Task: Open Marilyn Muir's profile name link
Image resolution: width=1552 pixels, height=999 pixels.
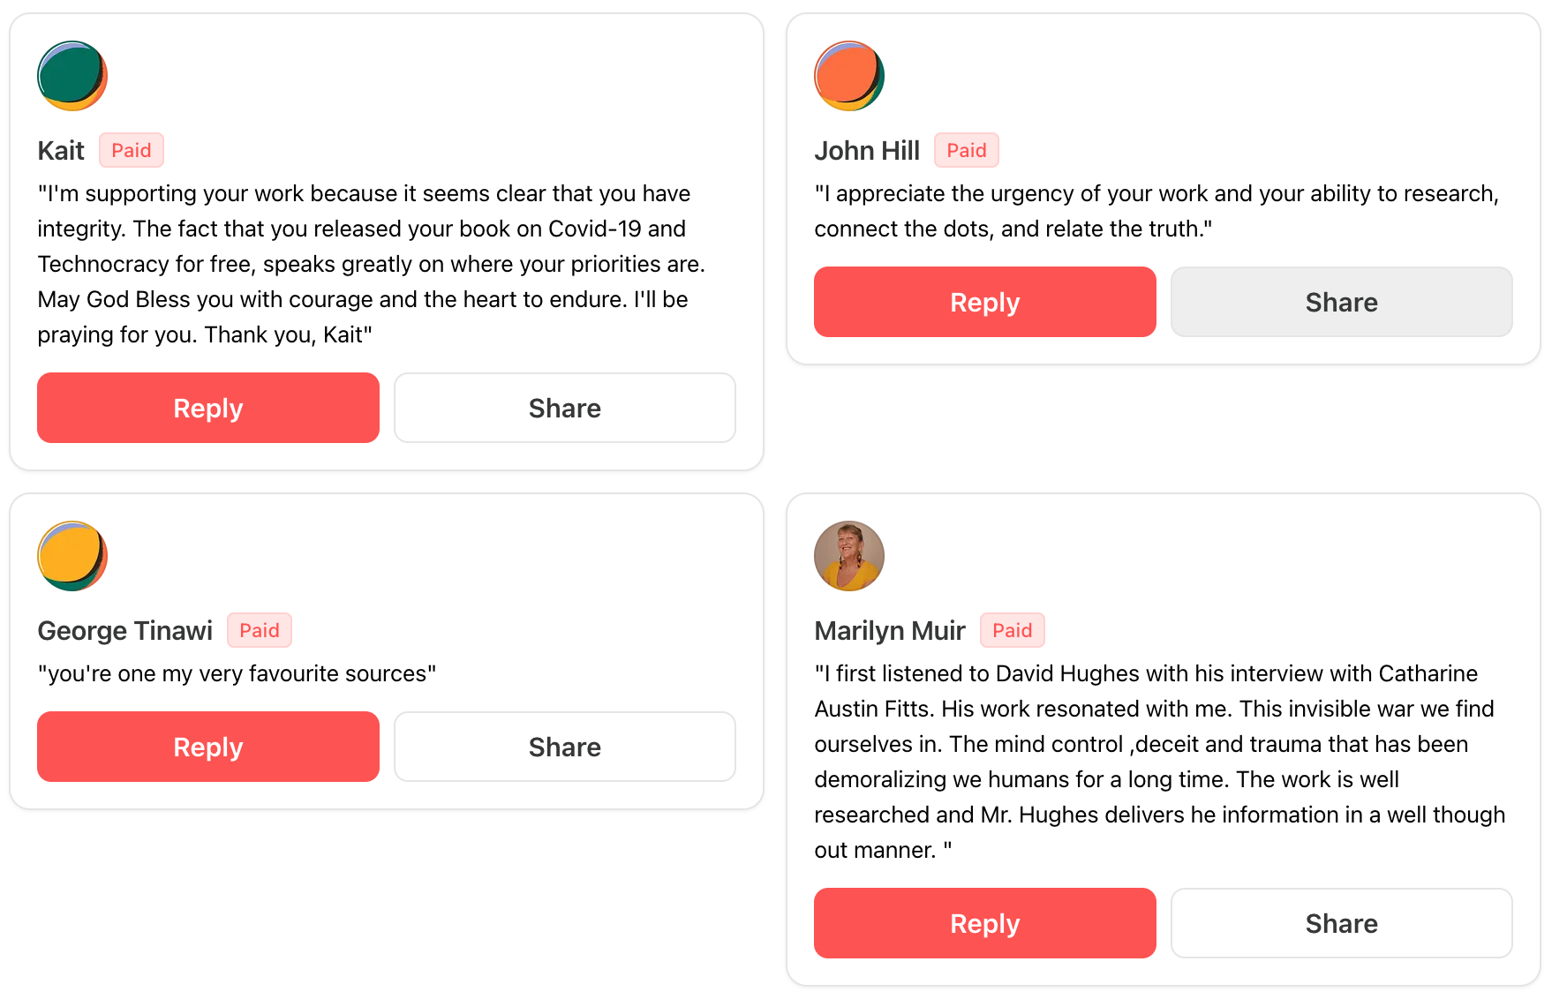Action: click(x=890, y=631)
